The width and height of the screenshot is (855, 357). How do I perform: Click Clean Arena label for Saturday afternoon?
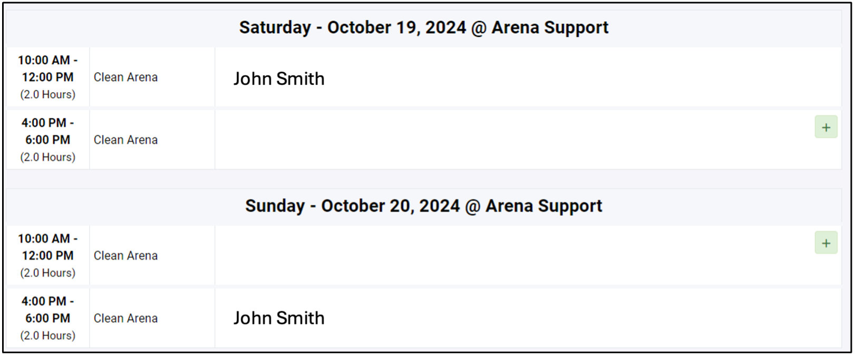[125, 140]
